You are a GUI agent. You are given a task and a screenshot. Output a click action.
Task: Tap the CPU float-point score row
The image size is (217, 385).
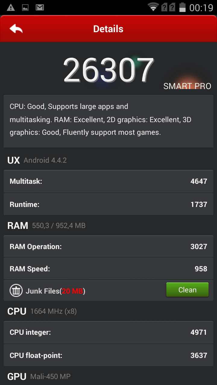tap(108, 355)
